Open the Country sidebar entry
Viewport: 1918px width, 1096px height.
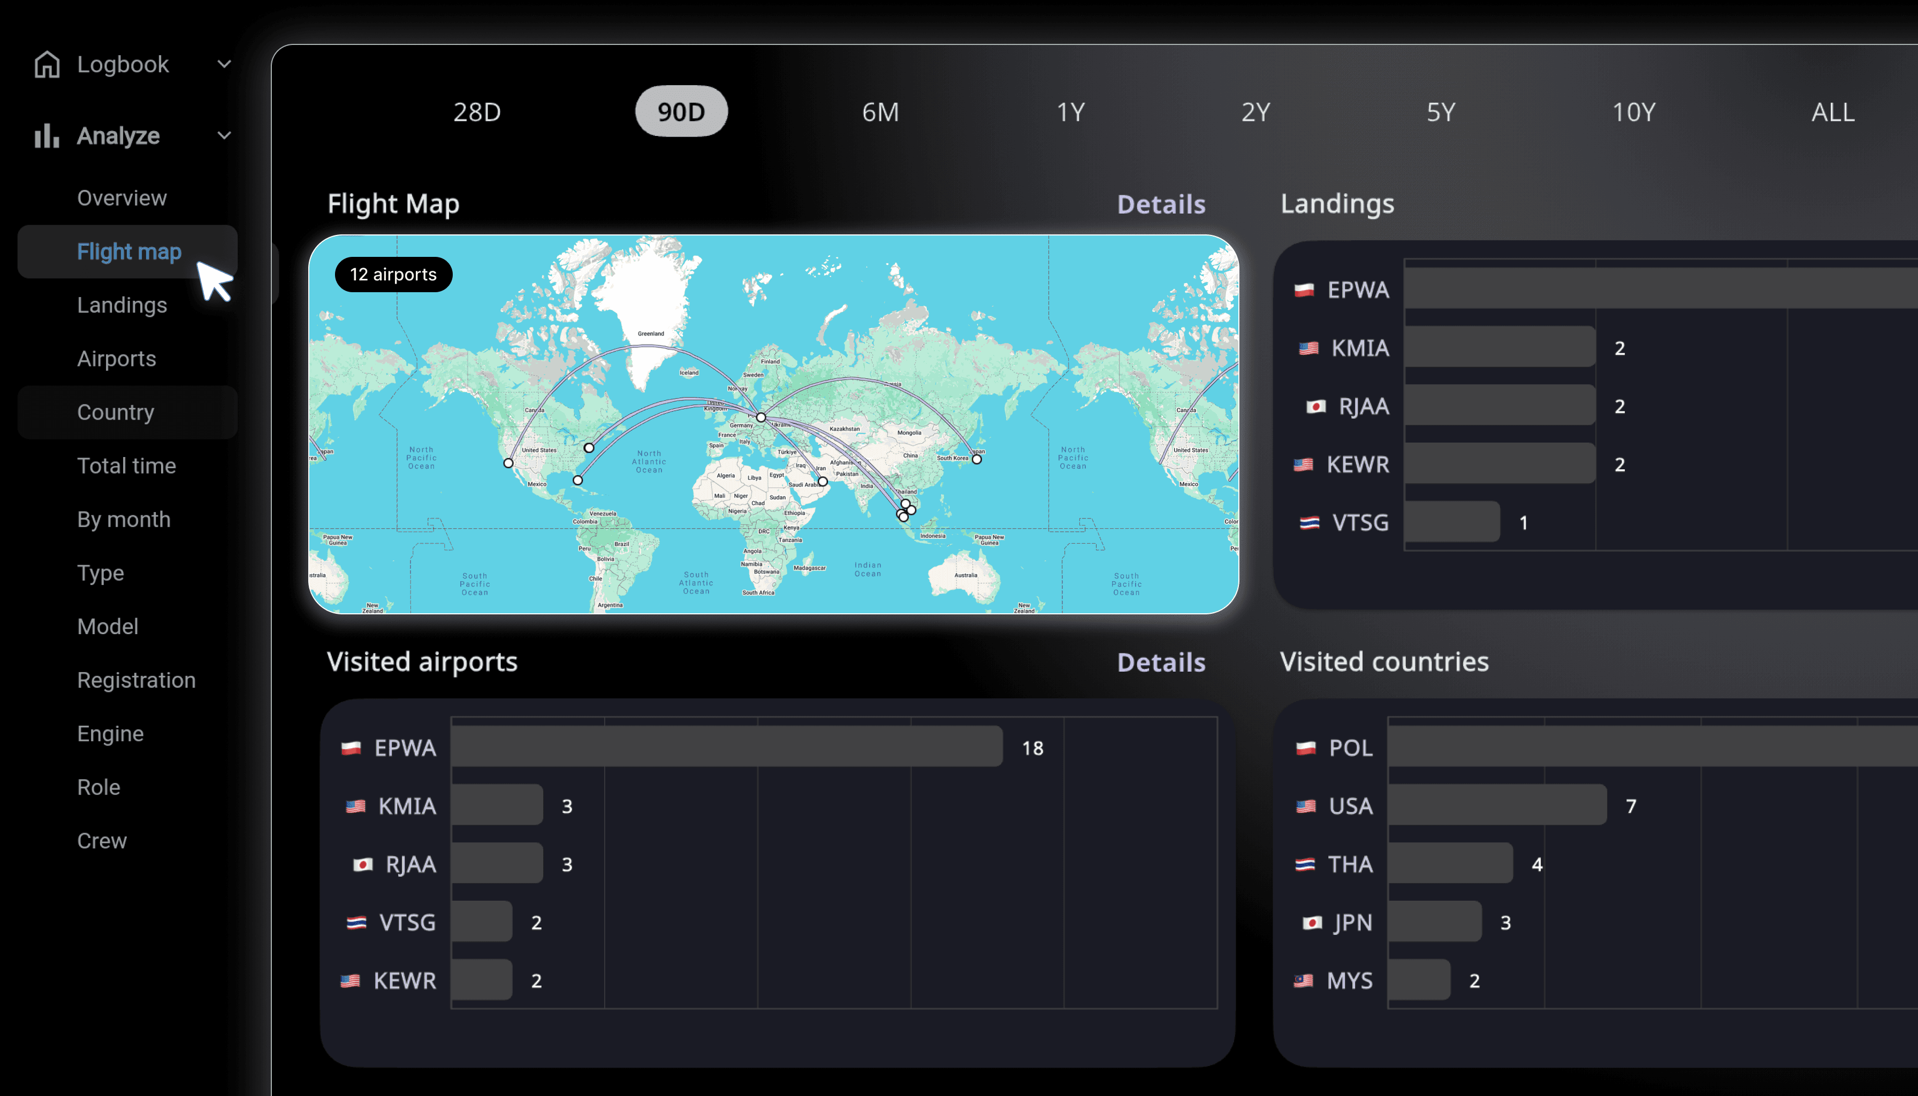click(x=115, y=413)
